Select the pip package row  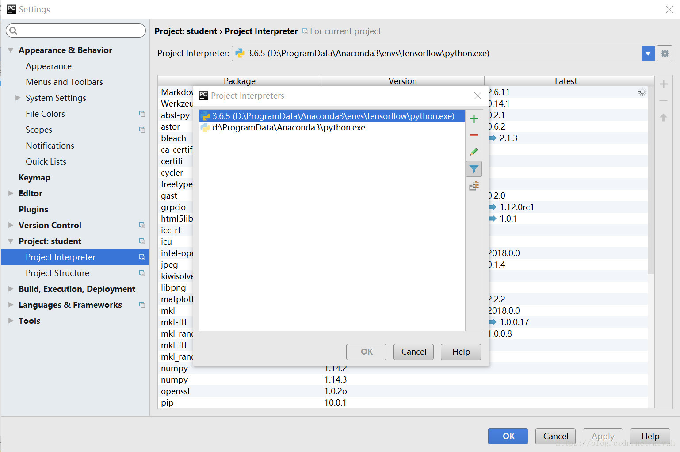coord(403,402)
